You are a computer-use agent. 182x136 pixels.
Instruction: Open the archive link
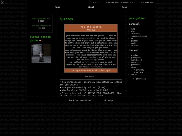[134, 55]
